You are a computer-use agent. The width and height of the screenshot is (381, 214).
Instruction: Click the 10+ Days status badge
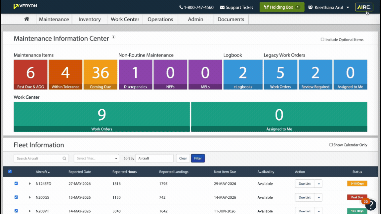click(x=357, y=211)
